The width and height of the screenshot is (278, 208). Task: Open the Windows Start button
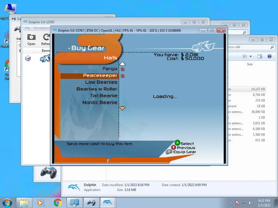pos(7,203)
